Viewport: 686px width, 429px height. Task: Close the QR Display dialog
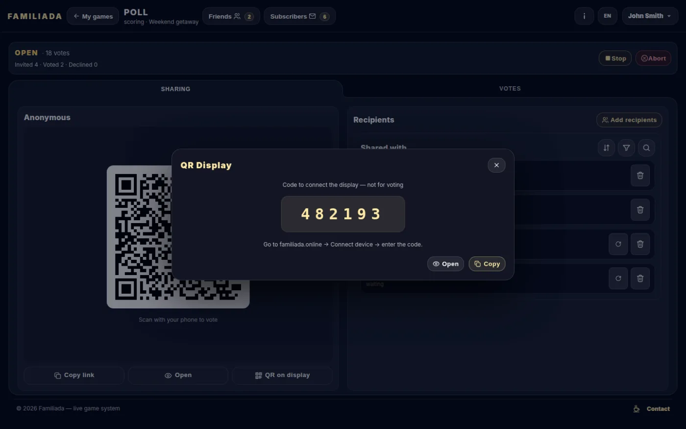click(x=496, y=165)
